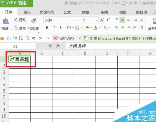The width and height of the screenshot is (156, 122).
Task: Increase indent icon
Action: coord(141,20)
